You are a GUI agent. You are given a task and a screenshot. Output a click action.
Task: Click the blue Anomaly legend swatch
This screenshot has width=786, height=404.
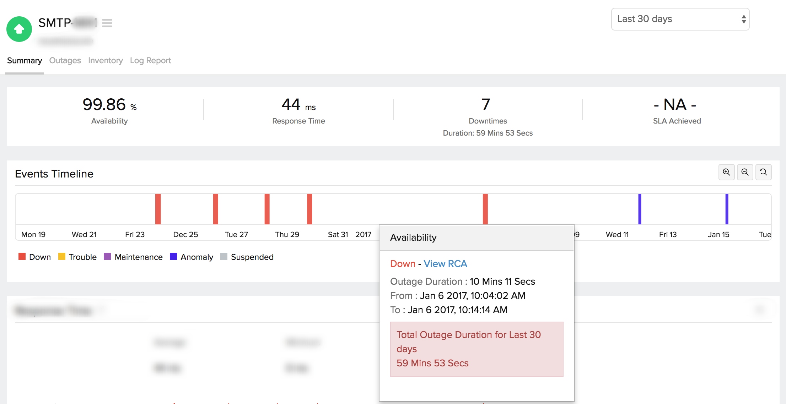pyautogui.click(x=173, y=257)
